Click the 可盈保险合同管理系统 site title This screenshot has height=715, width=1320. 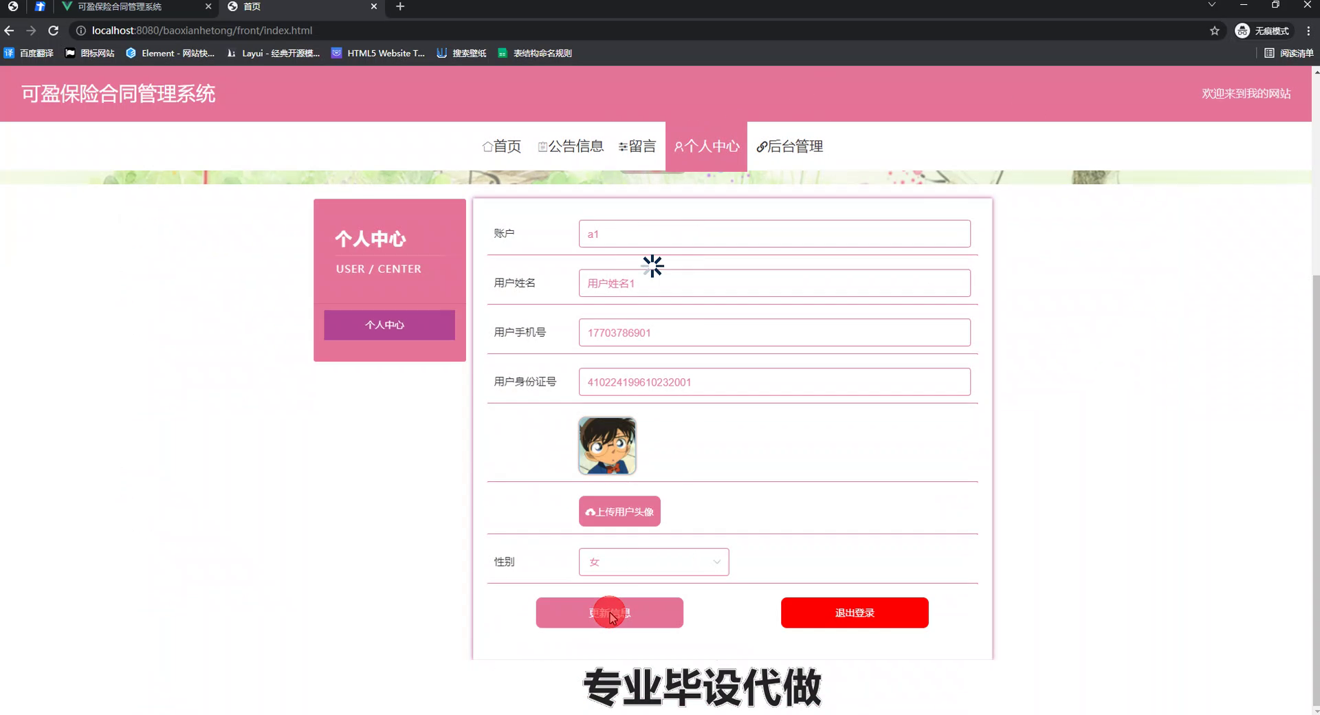tap(118, 93)
